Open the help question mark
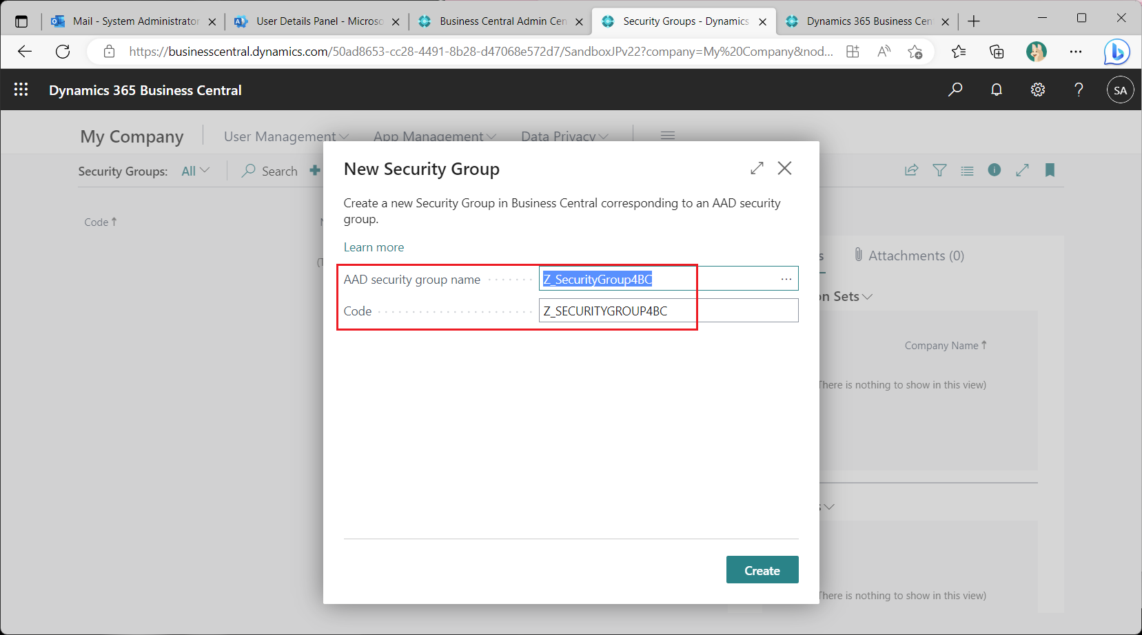This screenshot has width=1142, height=635. pyautogui.click(x=1079, y=90)
